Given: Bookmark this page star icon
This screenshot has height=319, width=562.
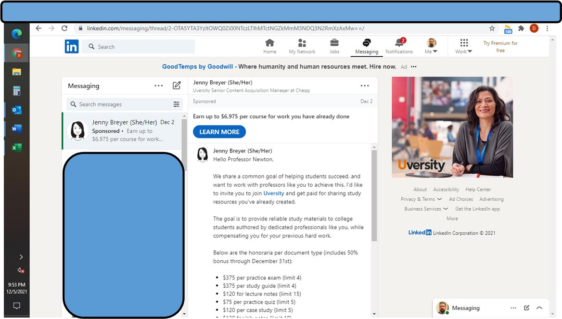Looking at the screenshot, I should coord(492,28).
